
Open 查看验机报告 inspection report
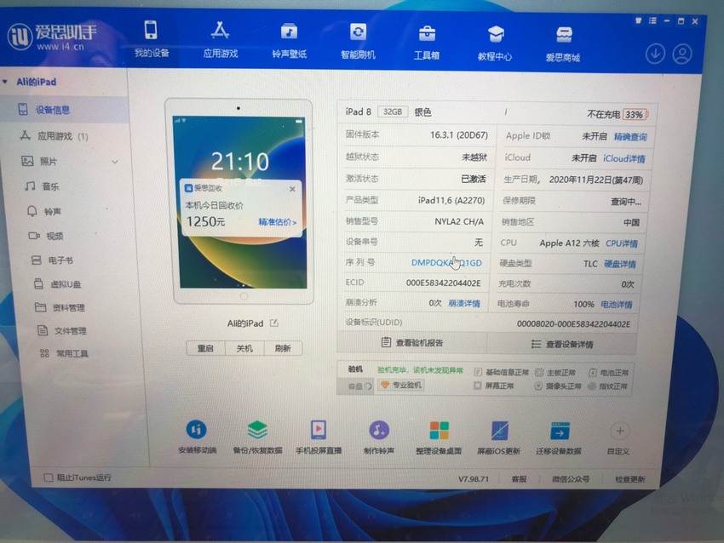pyautogui.click(x=412, y=343)
